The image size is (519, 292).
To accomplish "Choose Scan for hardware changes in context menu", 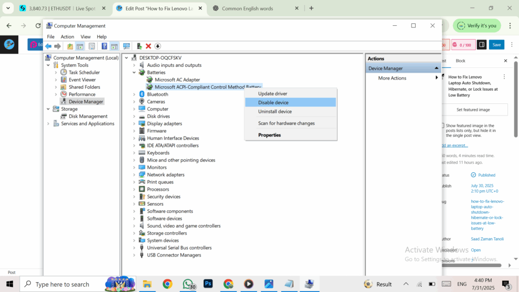I will point(290,123).
